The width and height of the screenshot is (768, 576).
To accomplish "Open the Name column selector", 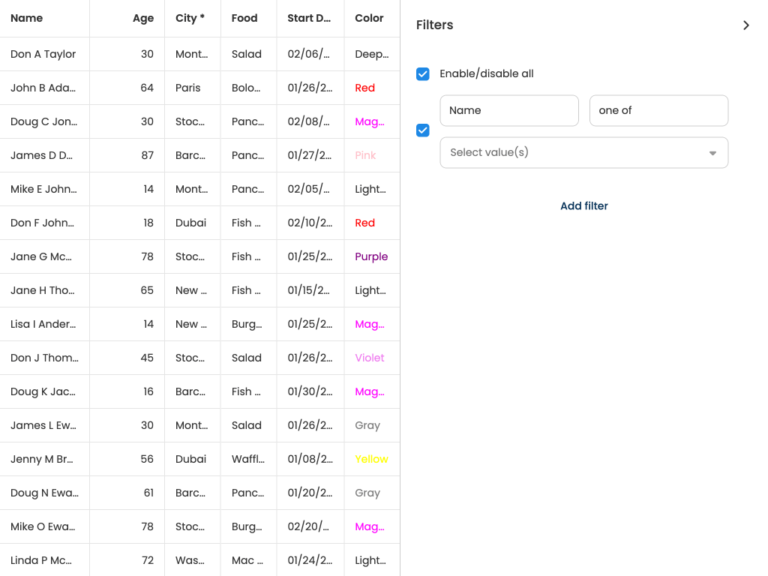I will tap(508, 110).
